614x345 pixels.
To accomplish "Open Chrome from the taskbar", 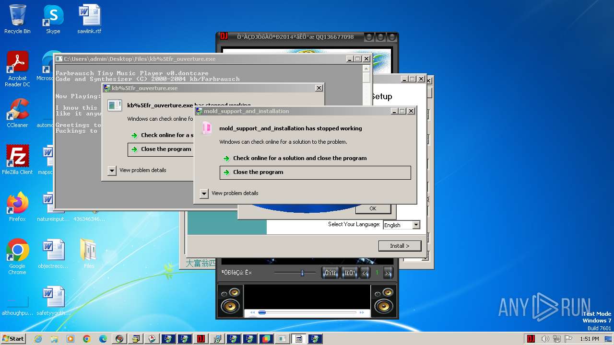I will (x=87, y=339).
